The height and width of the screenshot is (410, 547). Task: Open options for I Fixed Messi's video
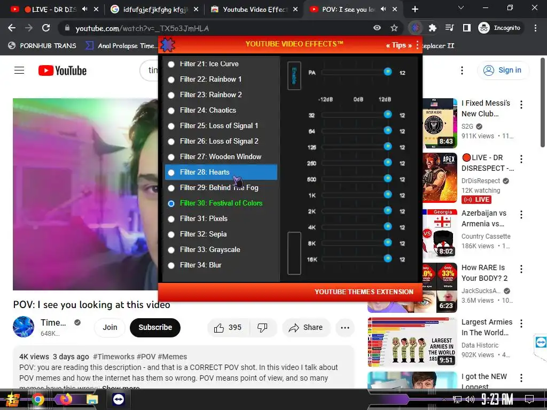point(521,105)
